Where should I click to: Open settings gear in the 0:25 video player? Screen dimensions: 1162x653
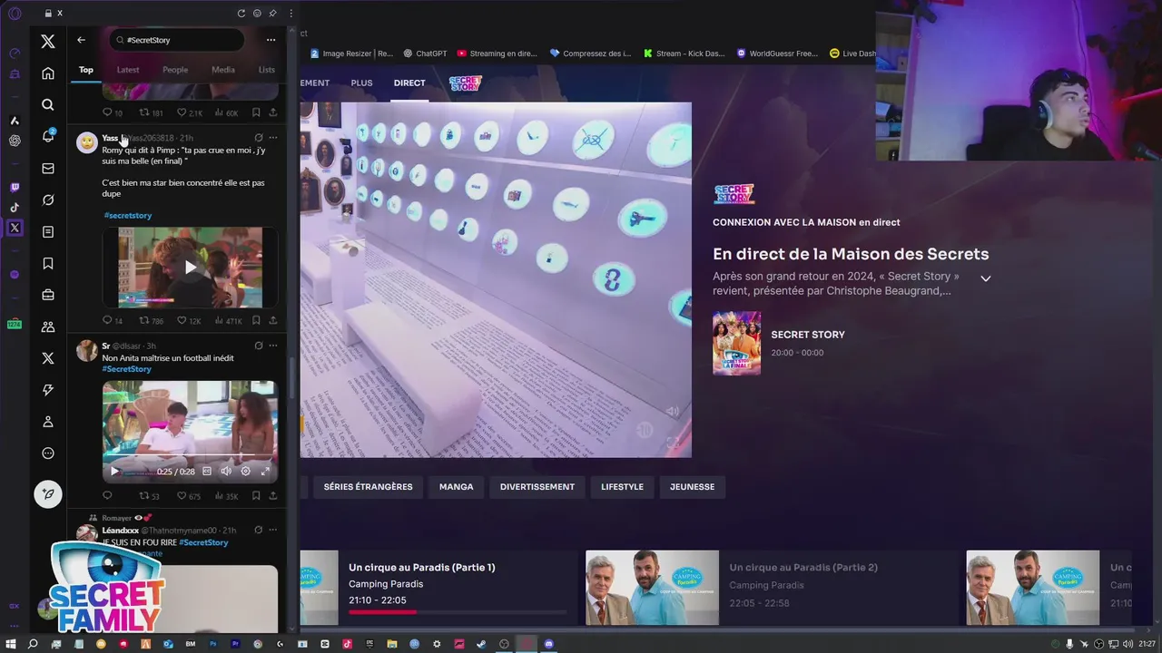click(245, 472)
